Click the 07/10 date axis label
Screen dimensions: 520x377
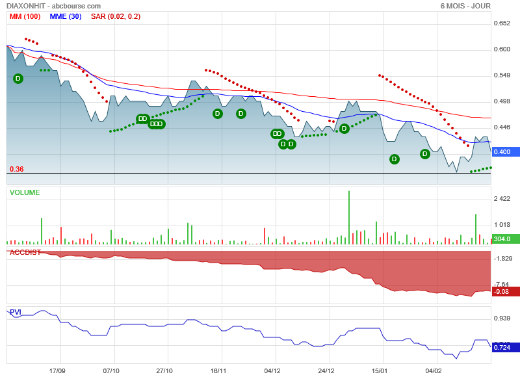click(111, 370)
